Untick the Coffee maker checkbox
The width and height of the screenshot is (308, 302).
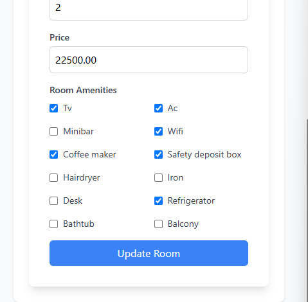(53, 154)
